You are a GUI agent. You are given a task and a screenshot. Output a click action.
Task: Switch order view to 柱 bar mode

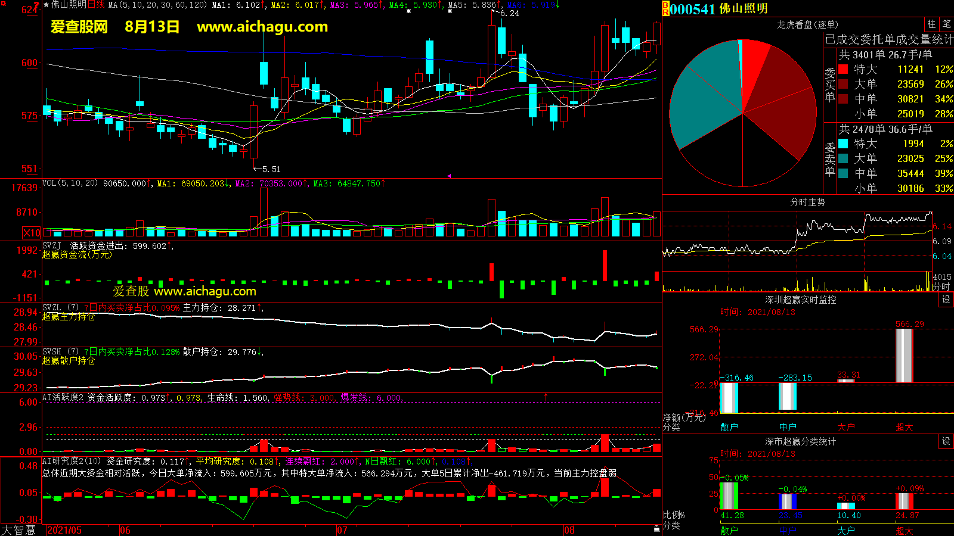[931, 24]
